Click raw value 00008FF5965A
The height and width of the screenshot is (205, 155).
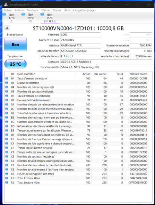[x=138, y=96]
